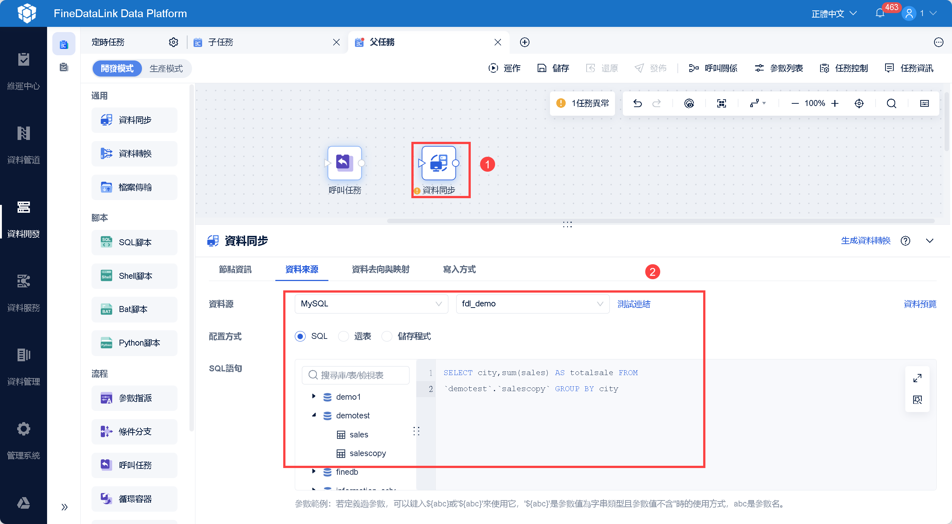This screenshot has height=524, width=952.
Task: Open 任務控制 settings
Action: (x=844, y=68)
